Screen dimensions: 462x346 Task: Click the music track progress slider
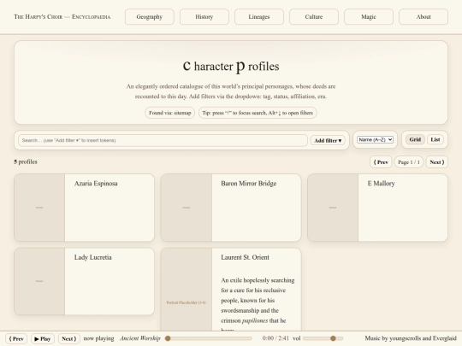coord(209,338)
